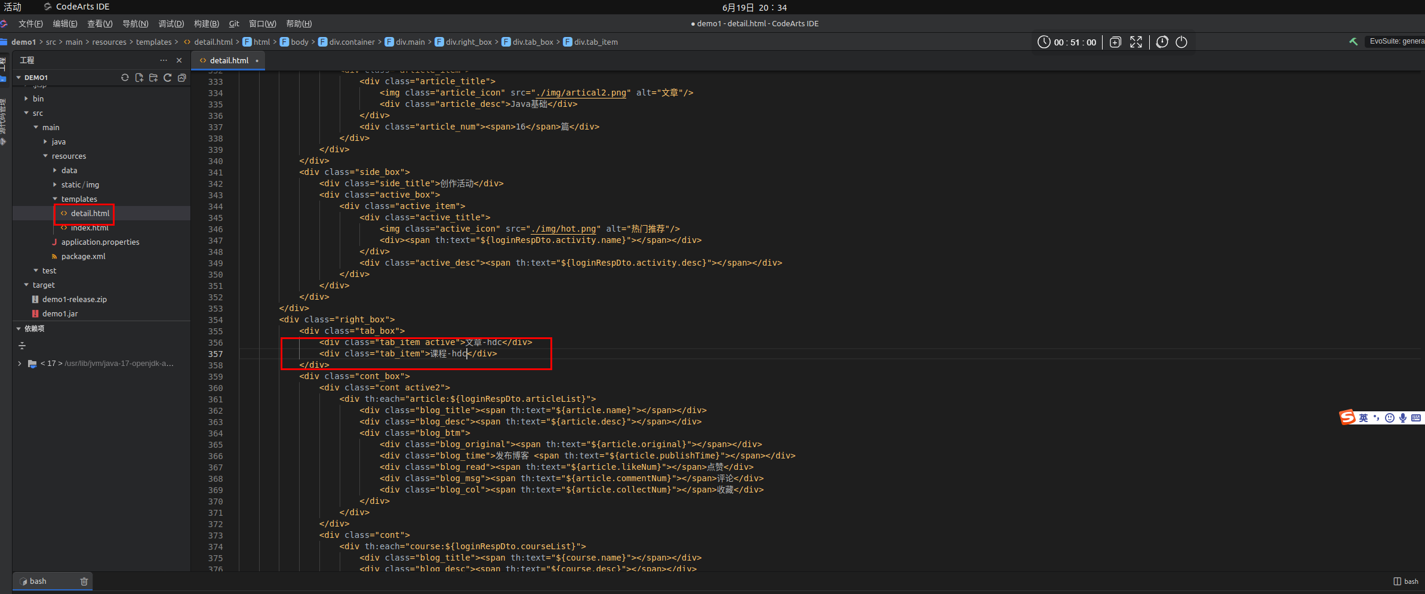Image resolution: width=1425 pixels, height=594 pixels.
Task: Switch to the detail.html editor tab
Action: pos(229,60)
